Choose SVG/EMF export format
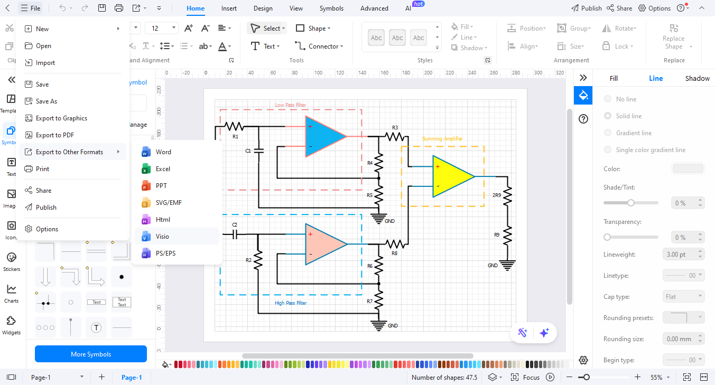The image size is (715, 385). [x=177, y=203]
